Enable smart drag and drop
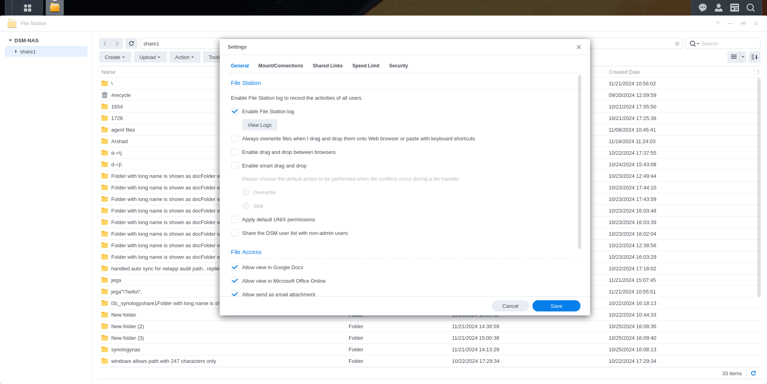The width and height of the screenshot is (767, 384). 234,165
